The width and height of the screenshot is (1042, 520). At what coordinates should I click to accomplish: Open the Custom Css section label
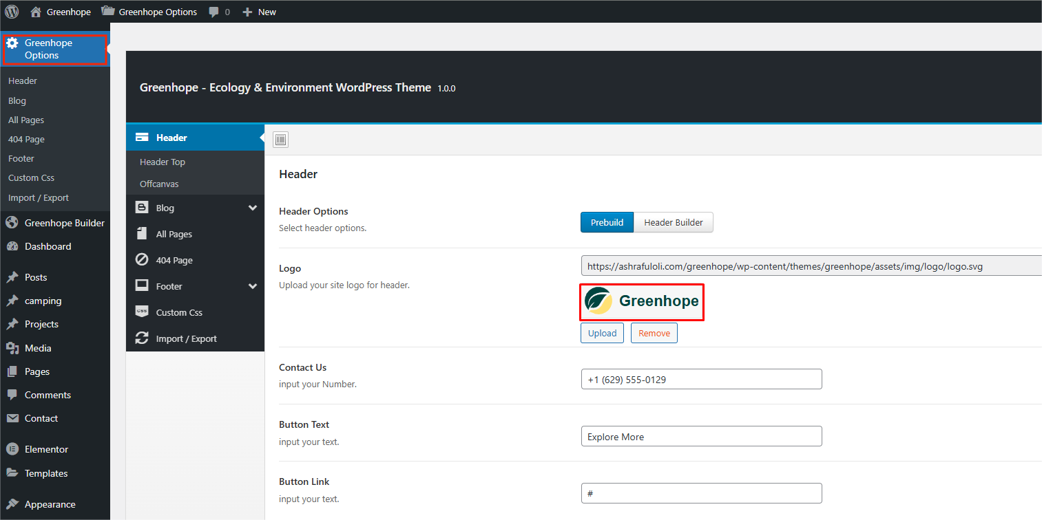[x=179, y=312]
